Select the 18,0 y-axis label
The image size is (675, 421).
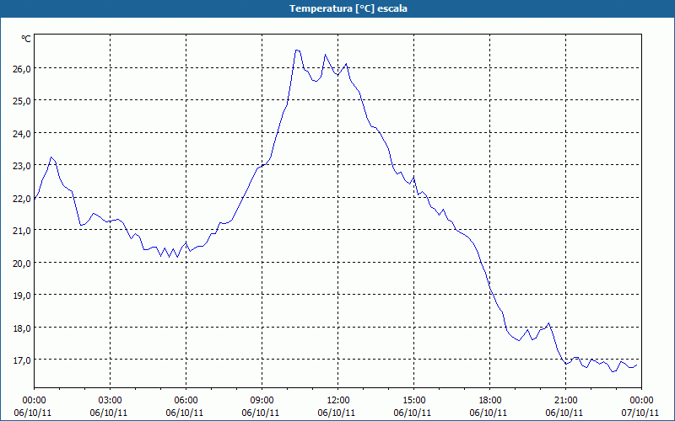click(22, 328)
